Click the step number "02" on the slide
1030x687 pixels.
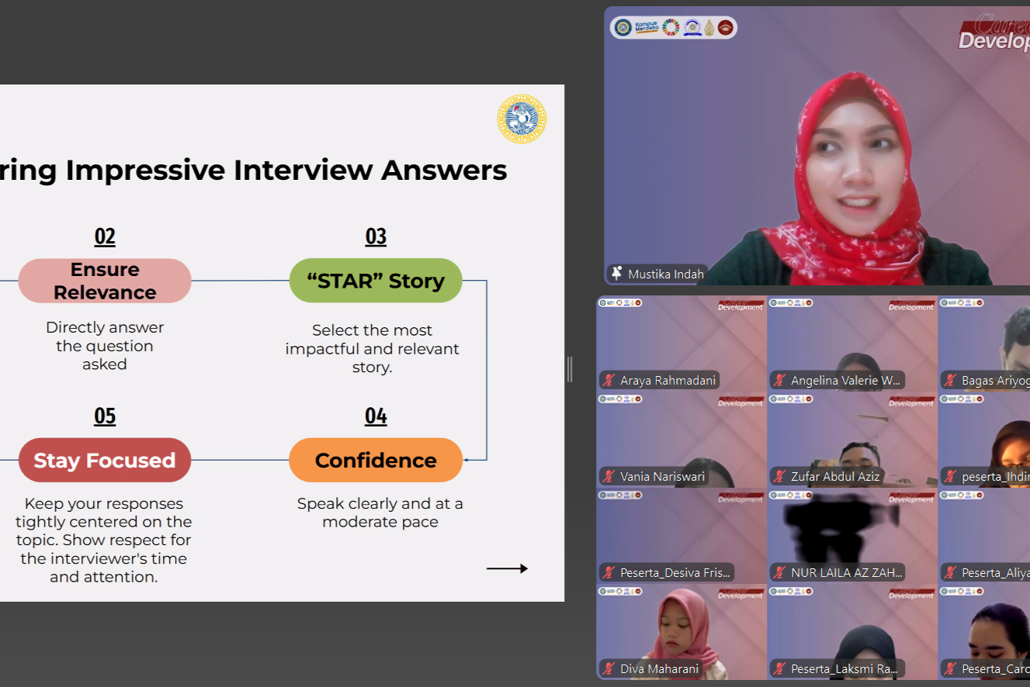(105, 236)
